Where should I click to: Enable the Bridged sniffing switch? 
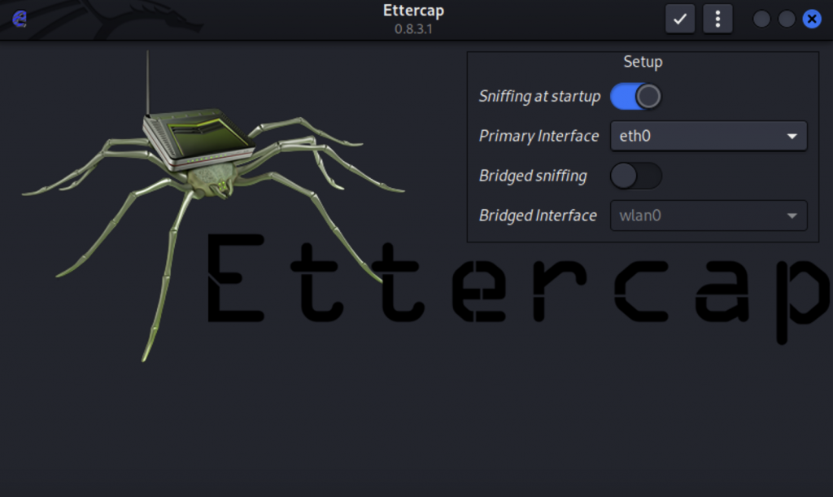[x=636, y=176]
